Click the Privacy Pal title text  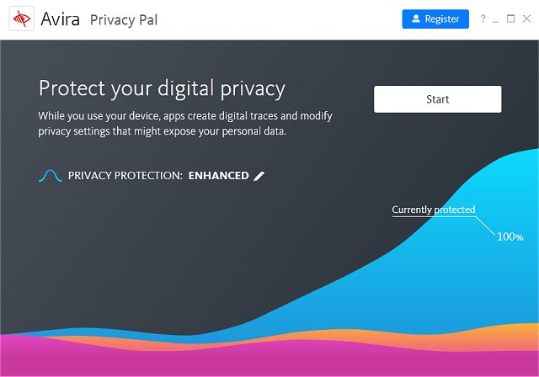click(125, 19)
